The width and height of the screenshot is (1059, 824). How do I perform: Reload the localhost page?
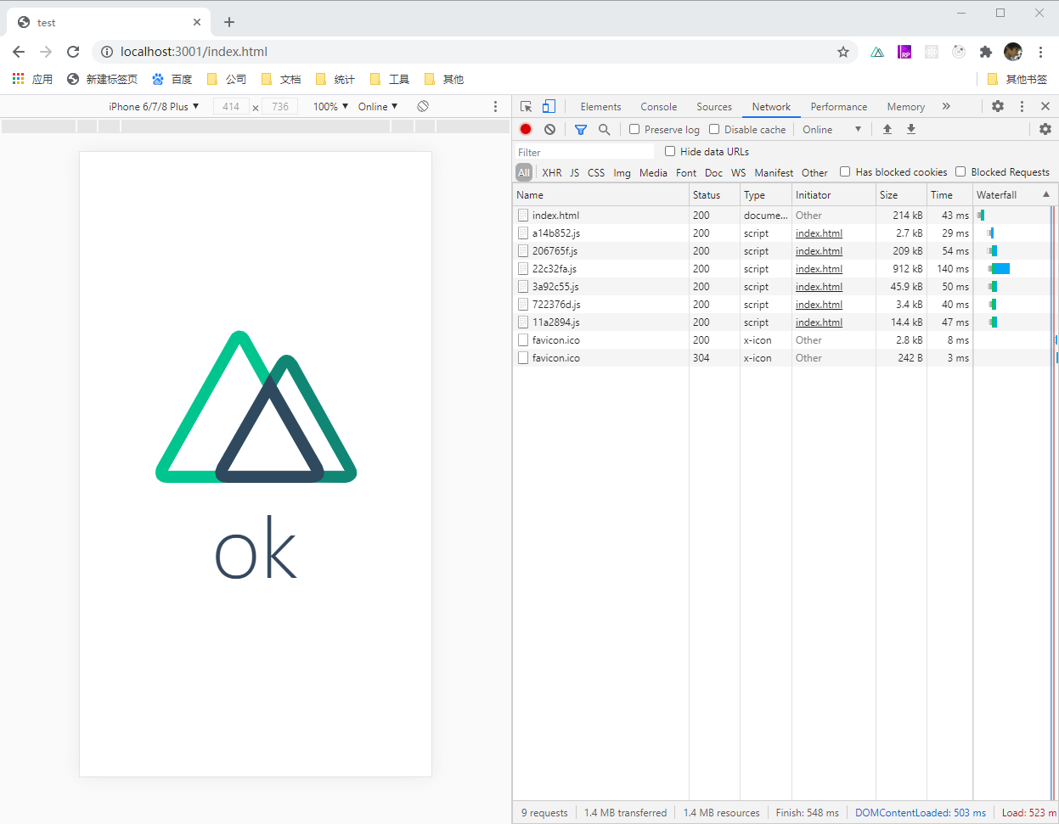pos(73,52)
